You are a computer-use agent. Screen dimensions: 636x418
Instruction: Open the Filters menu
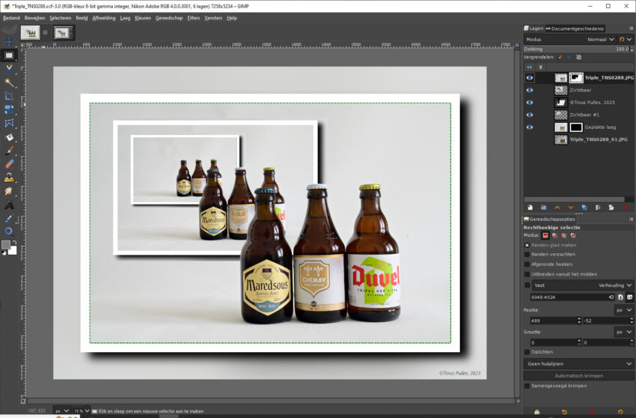(x=194, y=18)
